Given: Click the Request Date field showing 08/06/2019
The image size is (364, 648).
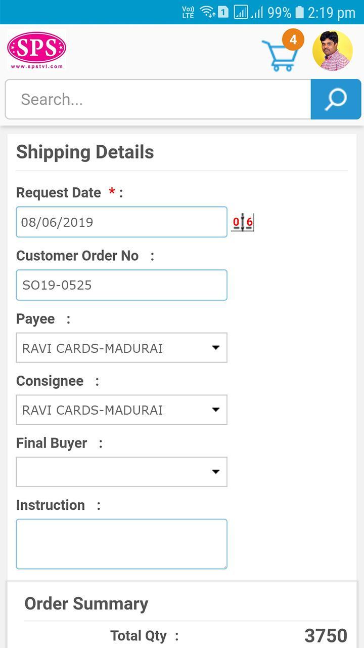Looking at the screenshot, I should click(121, 222).
